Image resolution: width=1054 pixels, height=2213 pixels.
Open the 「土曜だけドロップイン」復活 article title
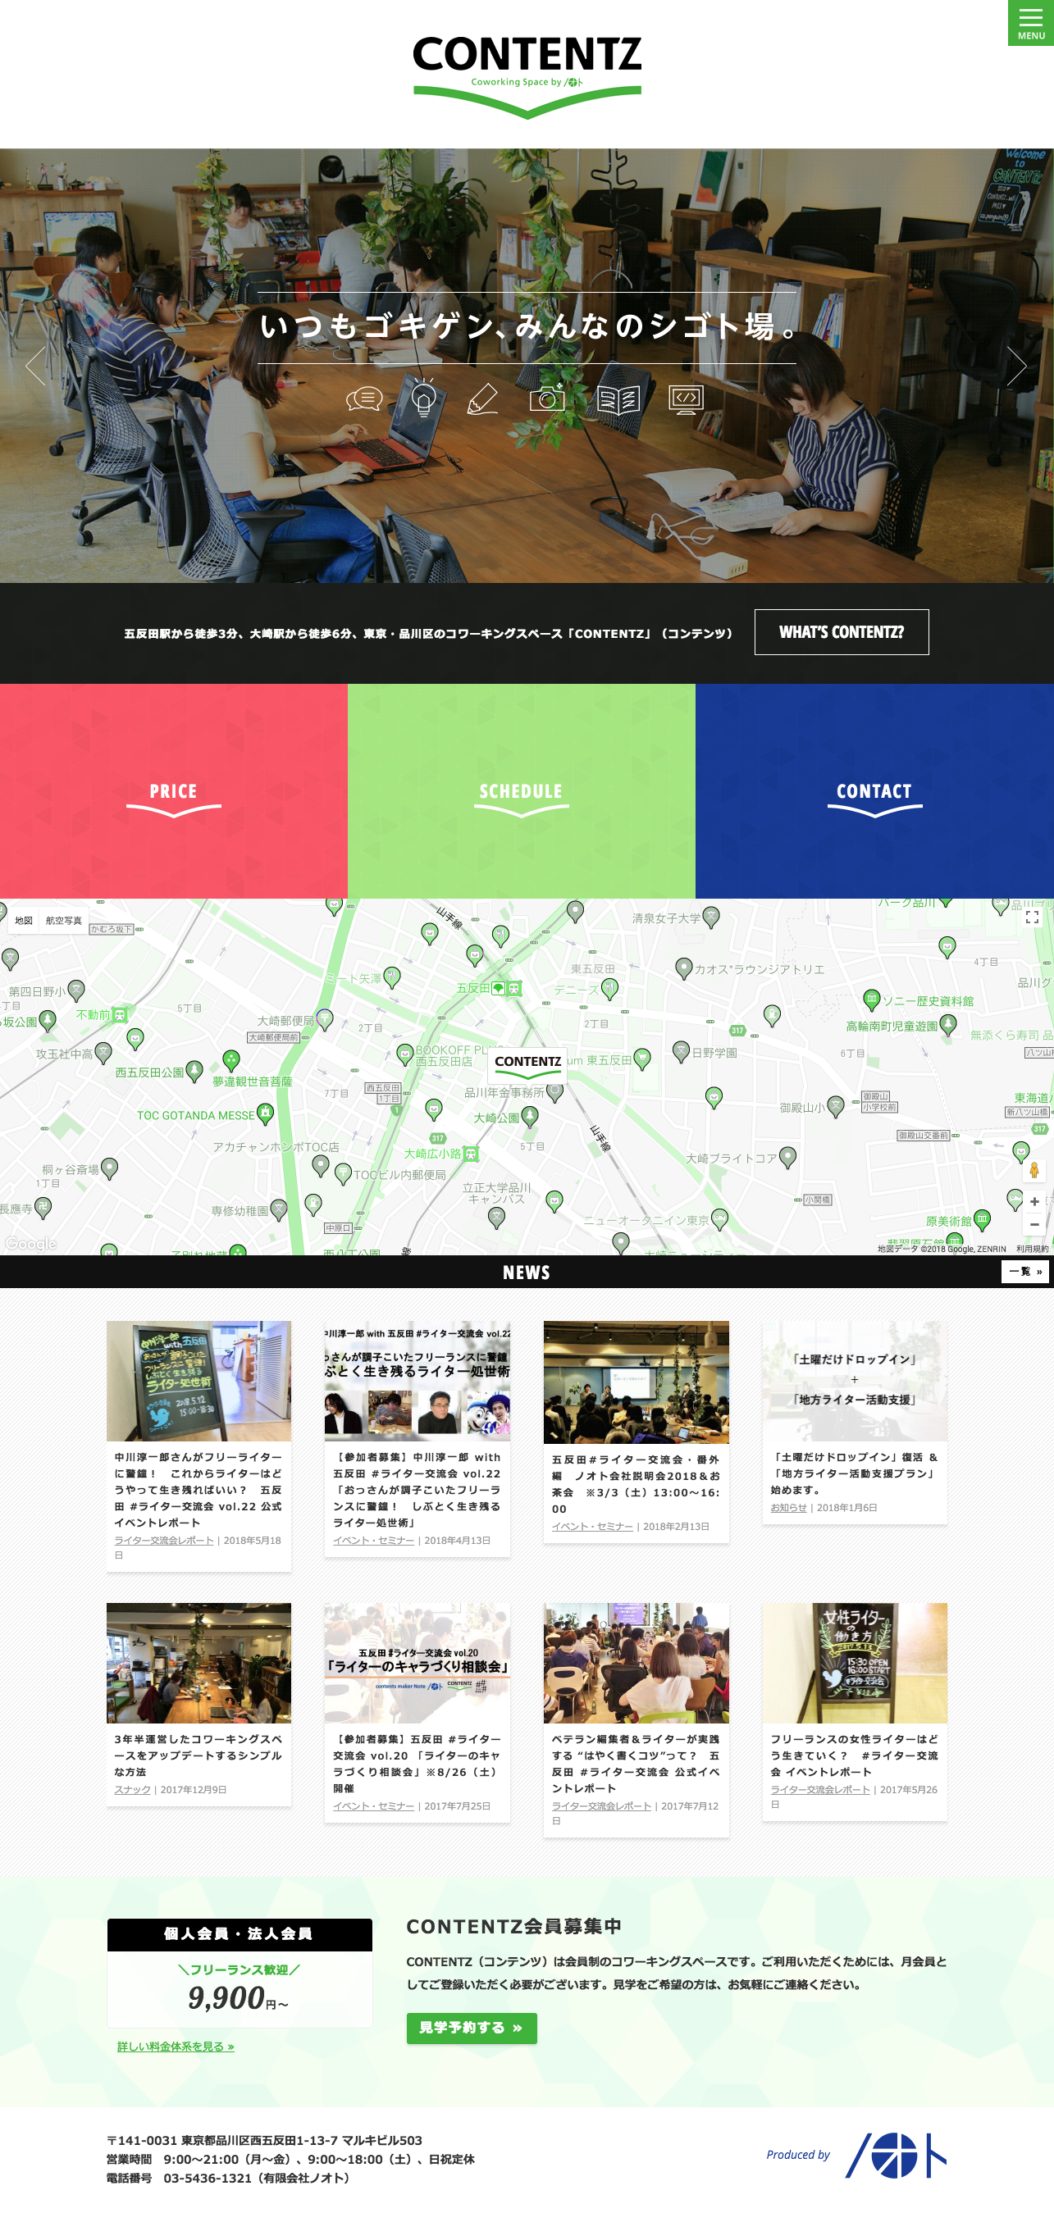pos(855,1473)
